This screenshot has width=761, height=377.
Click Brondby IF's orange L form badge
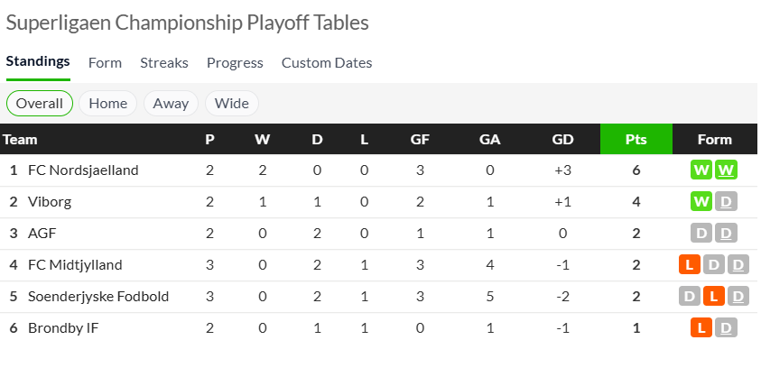point(702,327)
